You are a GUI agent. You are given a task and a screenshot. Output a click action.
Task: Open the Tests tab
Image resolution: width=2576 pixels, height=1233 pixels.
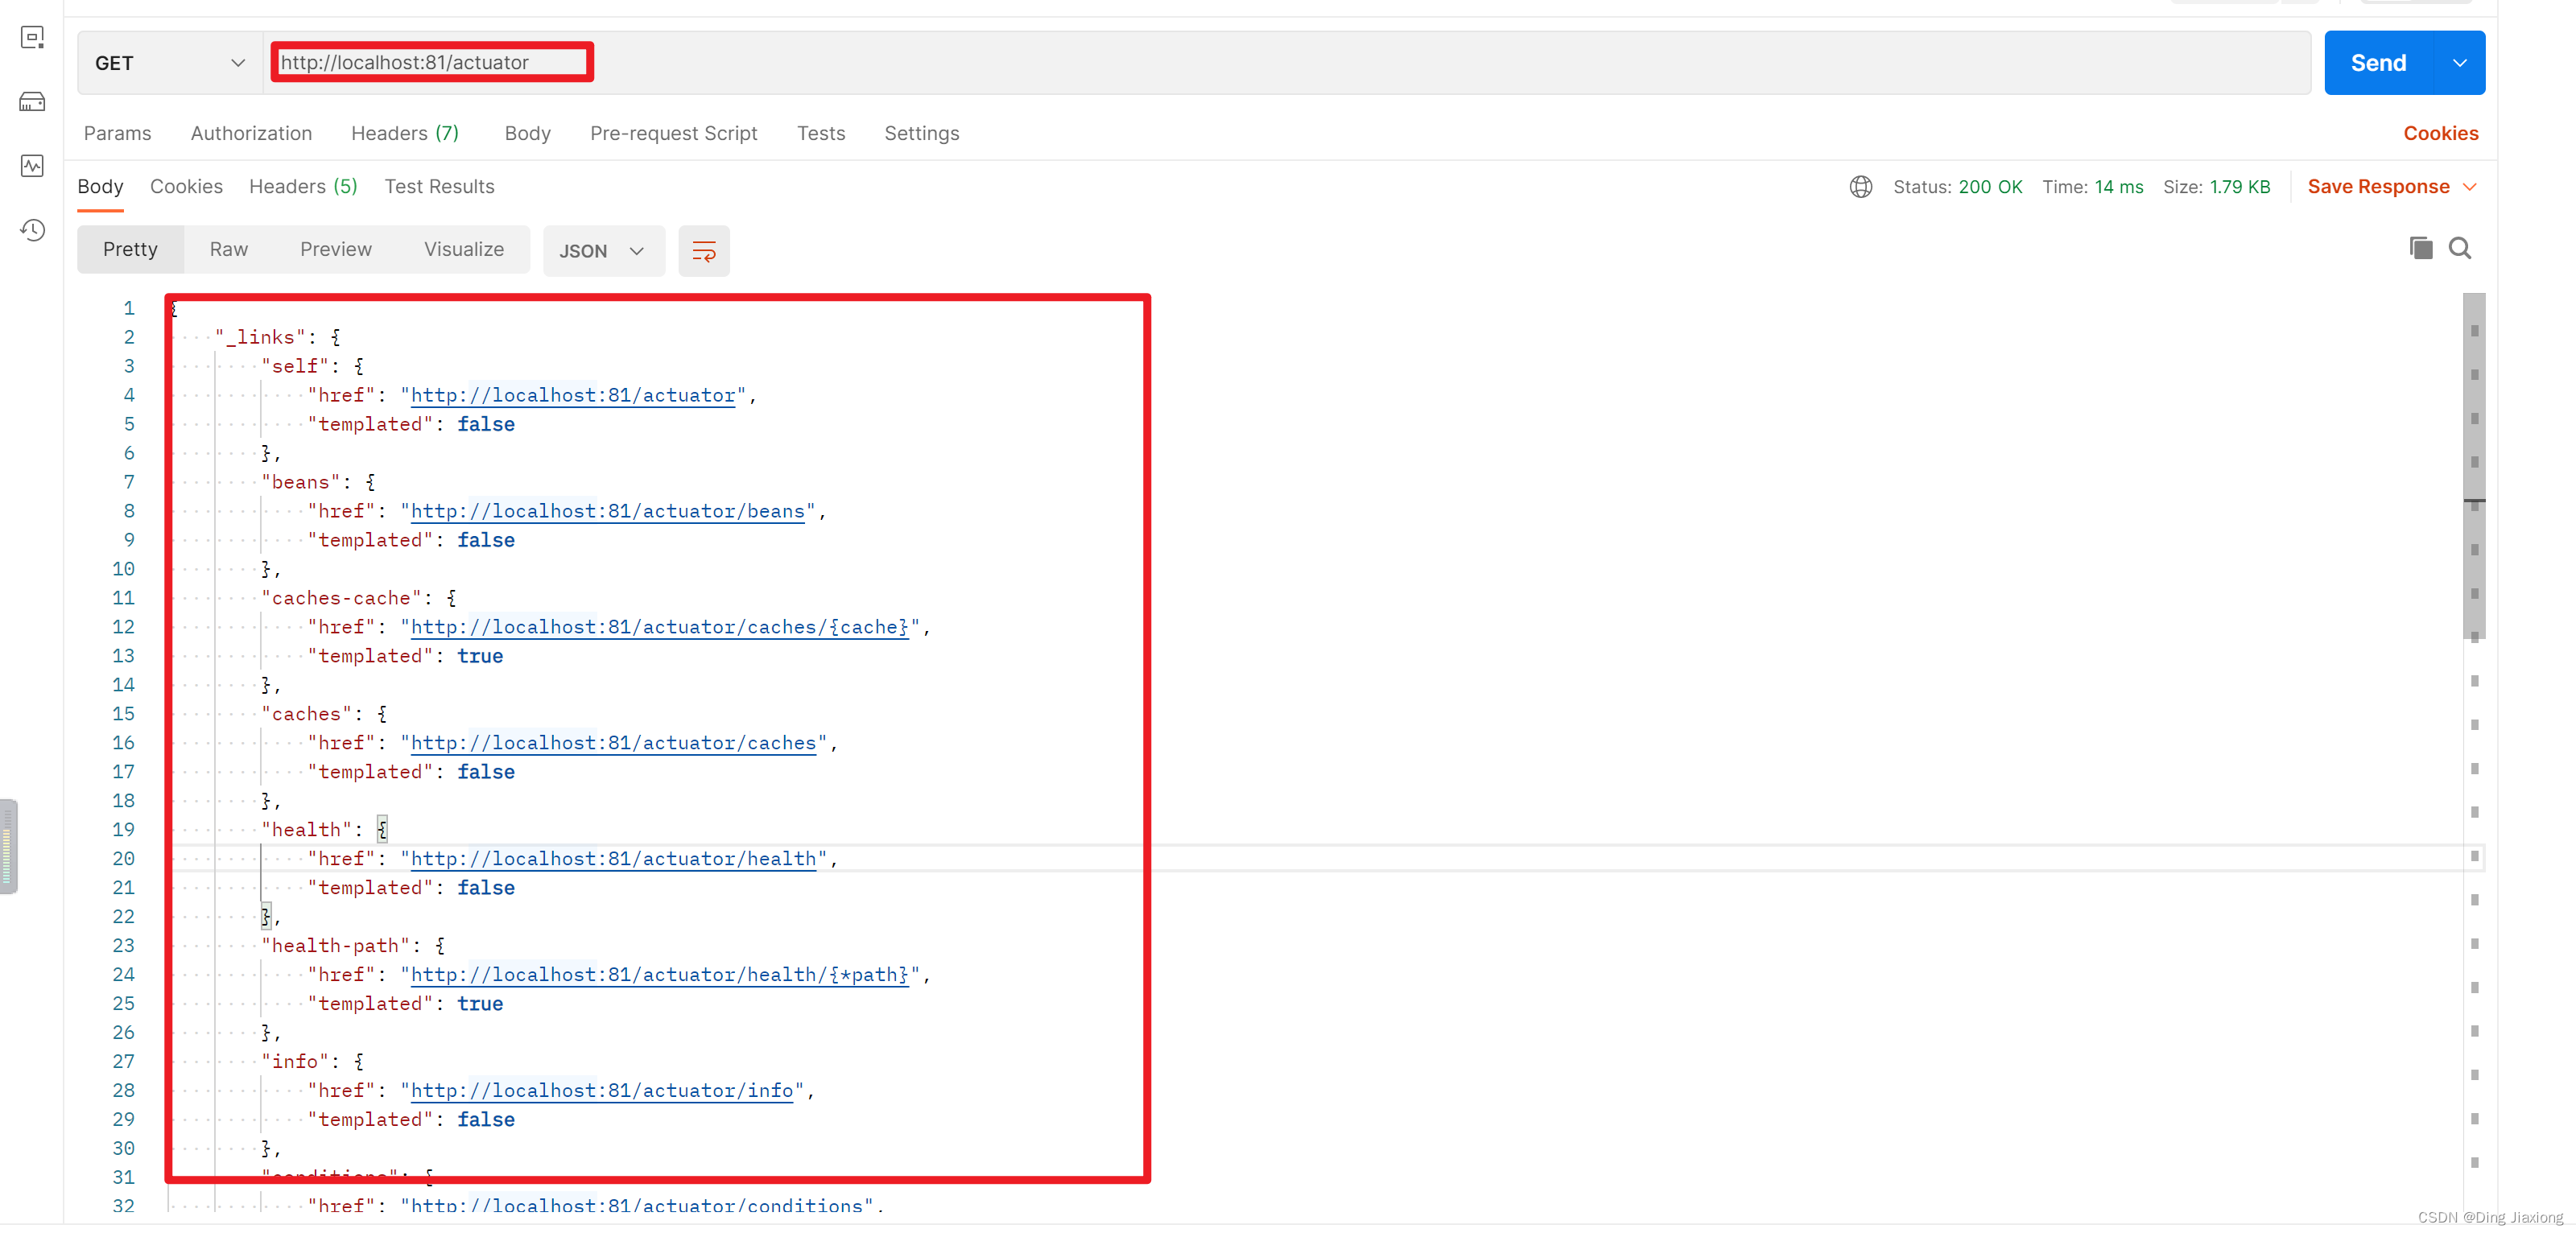click(x=821, y=133)
